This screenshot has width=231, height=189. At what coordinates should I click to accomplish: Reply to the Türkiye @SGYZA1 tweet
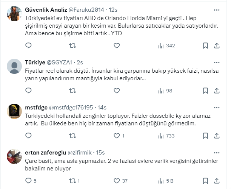point(28,91)
